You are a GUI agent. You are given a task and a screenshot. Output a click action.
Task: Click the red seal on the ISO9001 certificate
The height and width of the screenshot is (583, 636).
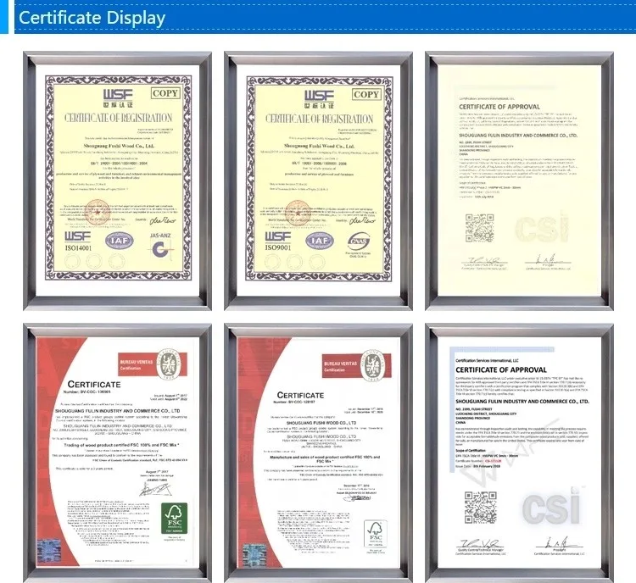coord(298,213)
